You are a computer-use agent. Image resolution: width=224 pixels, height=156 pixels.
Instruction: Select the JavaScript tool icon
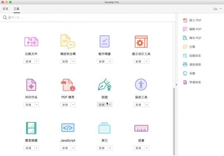[68, 128]
